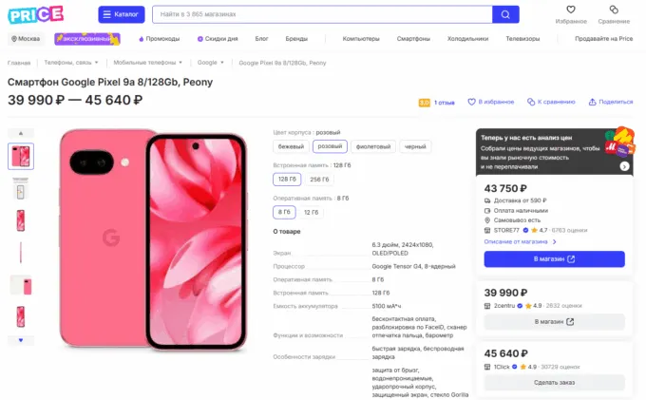Click the blue В магазин button
Viewport: 646px width, 400px height.
click(554, 258)
